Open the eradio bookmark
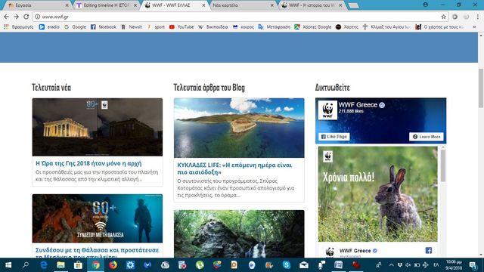484x272 pixels. tap(49, 27)
